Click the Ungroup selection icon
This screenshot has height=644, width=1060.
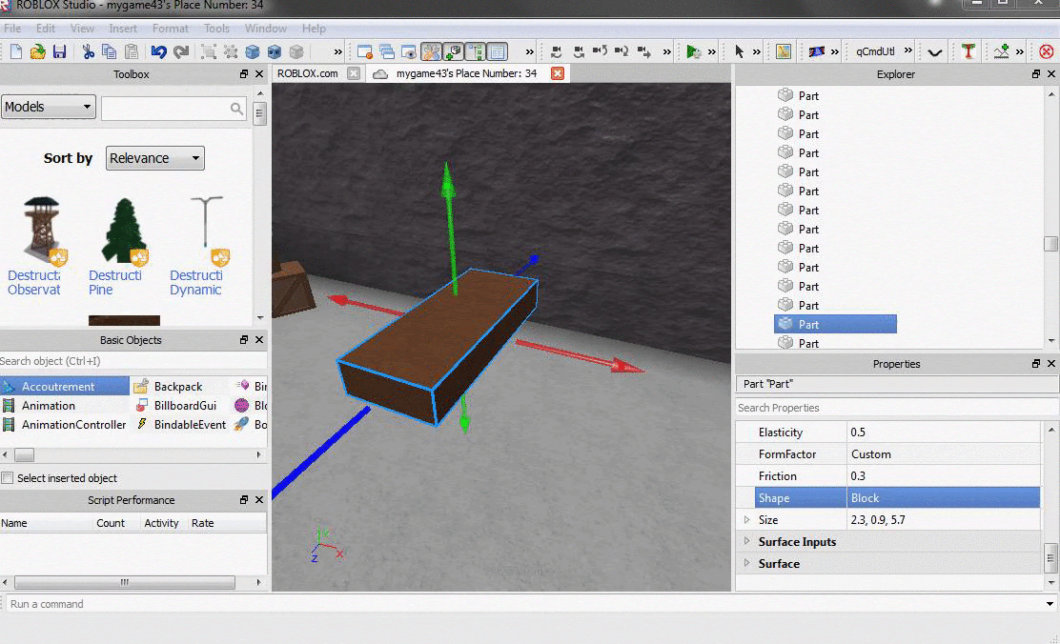[231, 51]
